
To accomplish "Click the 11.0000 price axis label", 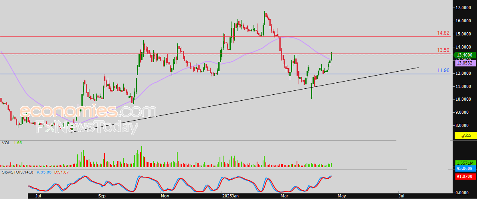I will (464, 86).
